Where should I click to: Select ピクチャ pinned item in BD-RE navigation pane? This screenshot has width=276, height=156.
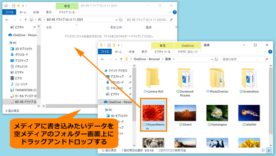(19, 27)
